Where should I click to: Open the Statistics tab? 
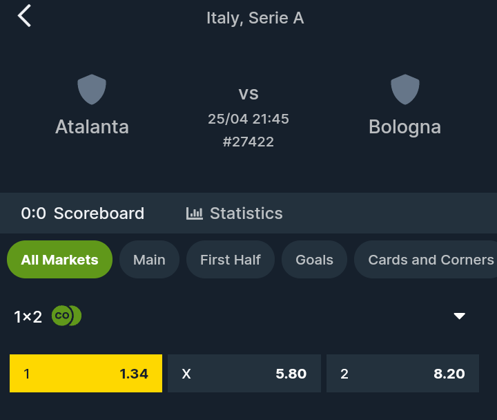(234, 213)
